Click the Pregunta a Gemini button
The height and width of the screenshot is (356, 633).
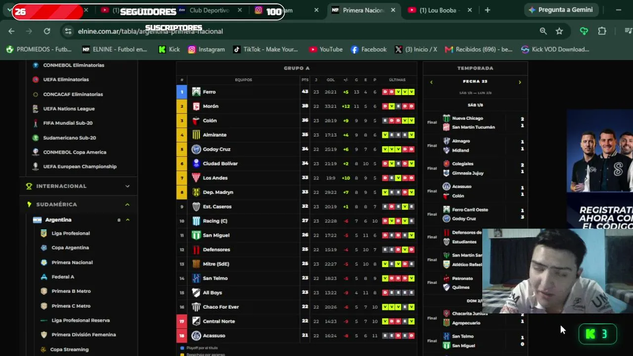tap(561, 10)
